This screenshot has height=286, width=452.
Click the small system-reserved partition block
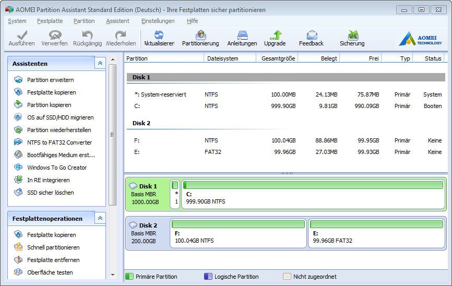pos(175,194)
